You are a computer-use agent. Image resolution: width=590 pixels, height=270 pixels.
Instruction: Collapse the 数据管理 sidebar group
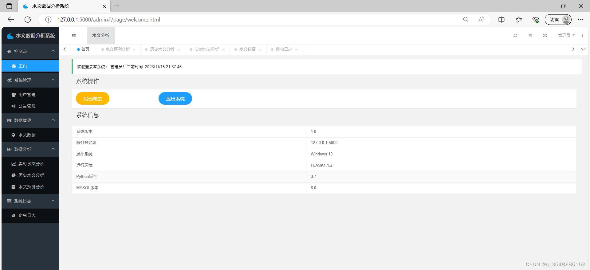(30, 120)
